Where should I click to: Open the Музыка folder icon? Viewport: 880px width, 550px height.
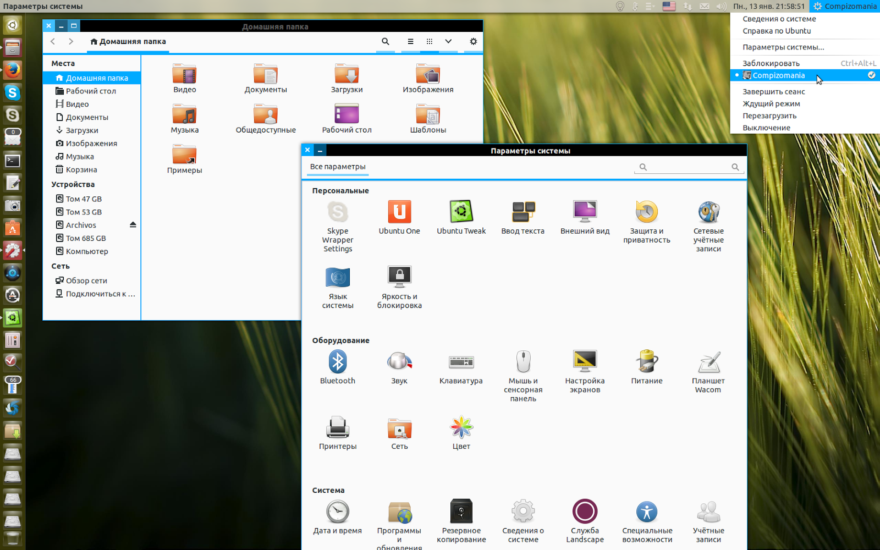point(184,119)
